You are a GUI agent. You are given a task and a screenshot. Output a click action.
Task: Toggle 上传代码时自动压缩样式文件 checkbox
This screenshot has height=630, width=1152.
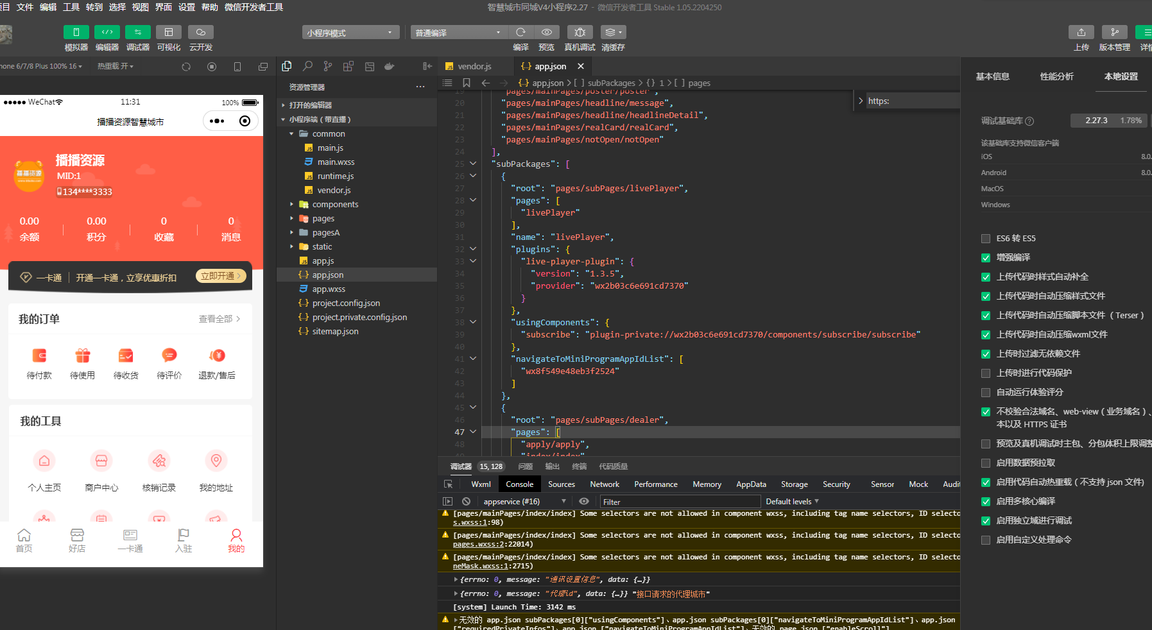[986, 296]
